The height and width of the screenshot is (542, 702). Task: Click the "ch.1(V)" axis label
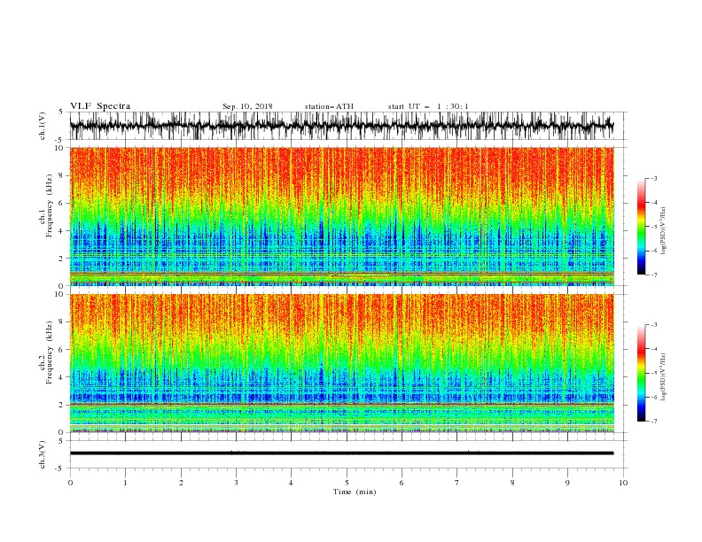click(43, 127)
